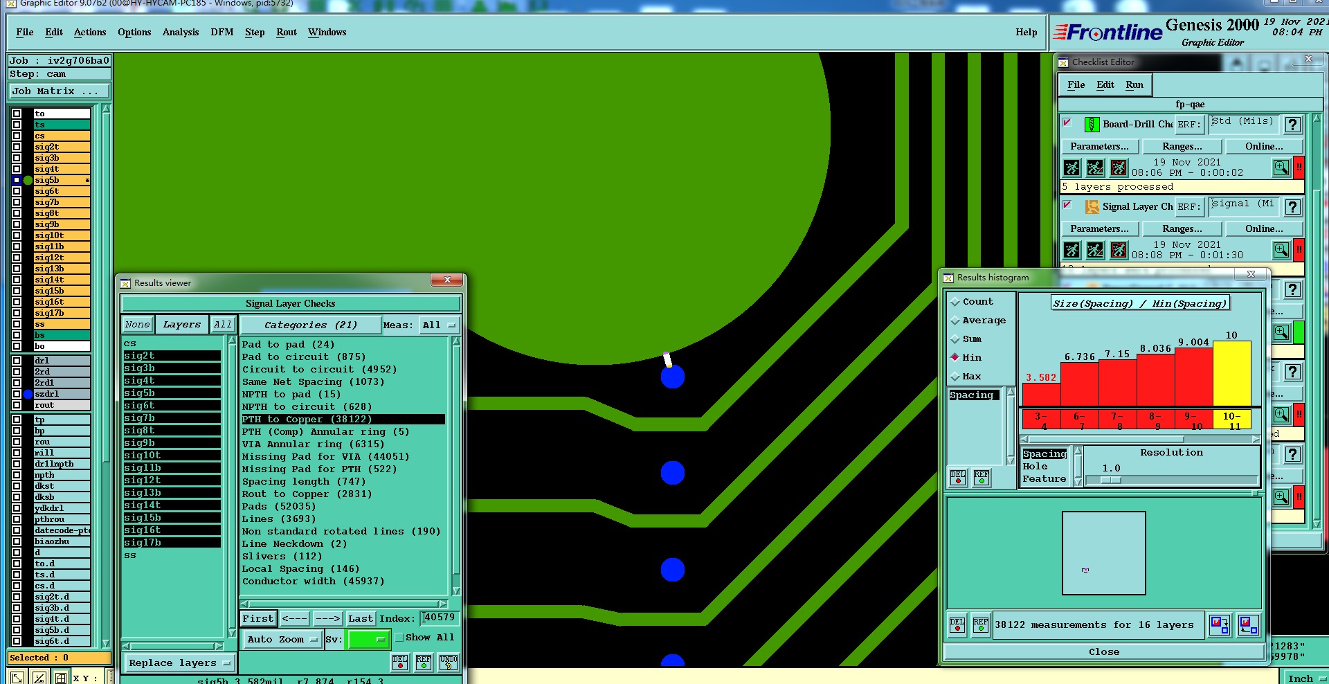Screen dimensions: 1329x684
Task: Run Signal Layer check with first run icon
Action: [x=1072, y=250]
